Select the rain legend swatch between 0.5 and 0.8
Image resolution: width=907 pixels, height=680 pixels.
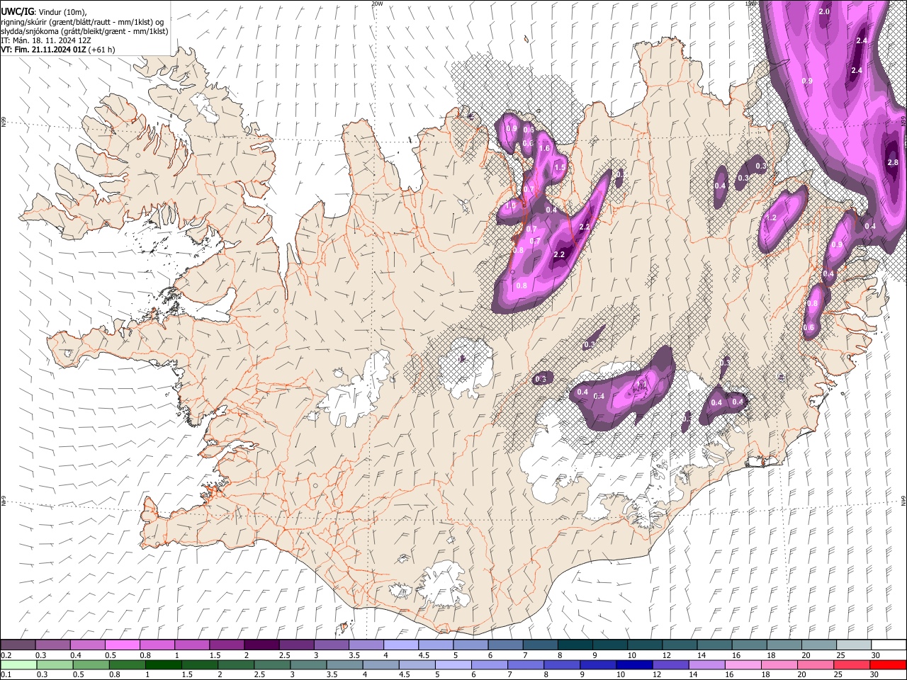click(x=91, y=664)
